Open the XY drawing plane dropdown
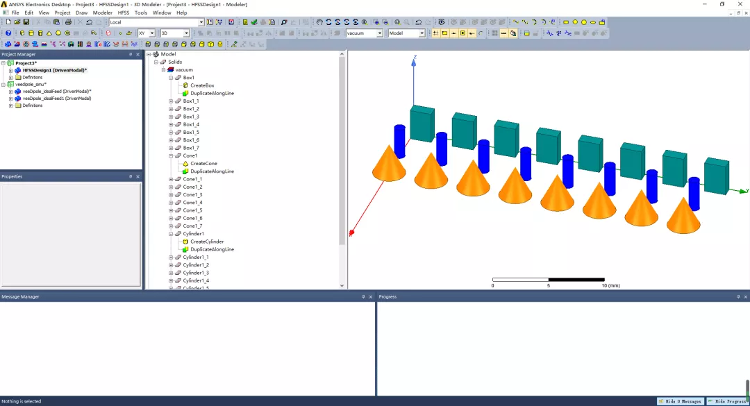Image resolution: width=750 pixels, height=406 pixels. pyautogui.click(x=147, y=33)
